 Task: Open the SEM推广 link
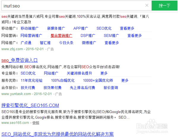(111, 36)
